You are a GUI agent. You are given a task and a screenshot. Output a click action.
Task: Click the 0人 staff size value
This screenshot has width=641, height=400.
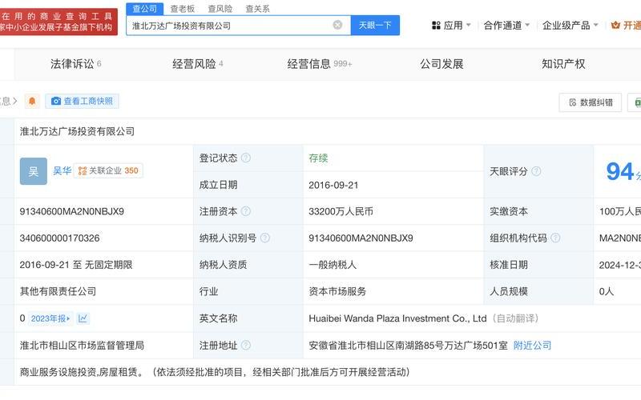tap(607, 291)
